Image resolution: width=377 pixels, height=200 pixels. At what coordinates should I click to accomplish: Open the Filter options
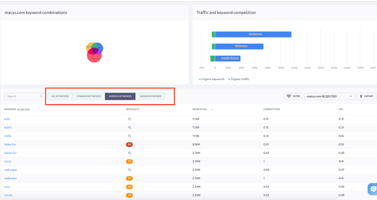(x=293, y=96)
